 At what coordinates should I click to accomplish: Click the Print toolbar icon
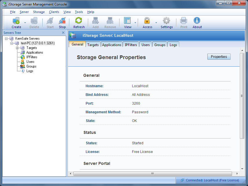click(184, 21)
